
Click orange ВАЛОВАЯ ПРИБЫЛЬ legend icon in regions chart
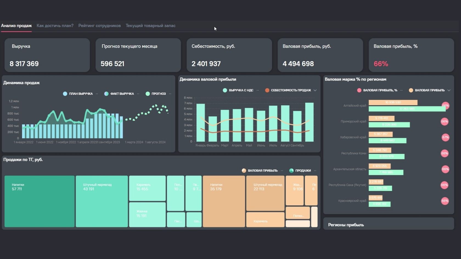(x=411, y=90)
